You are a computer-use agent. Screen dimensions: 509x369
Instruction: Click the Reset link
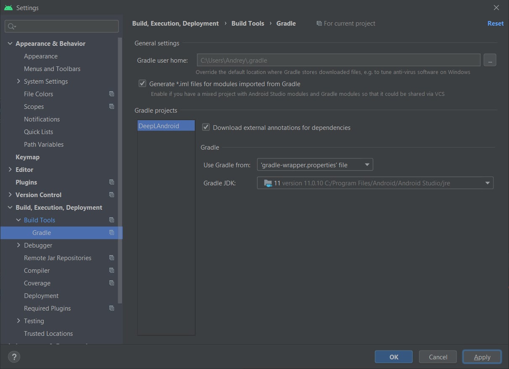tap(495, 24)
